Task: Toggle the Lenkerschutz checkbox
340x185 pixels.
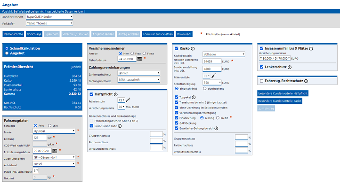Action: (x=261, y=67)
